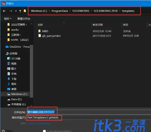Select SOLIDWORKS 2018 in the address path

(x=106, y=11)
